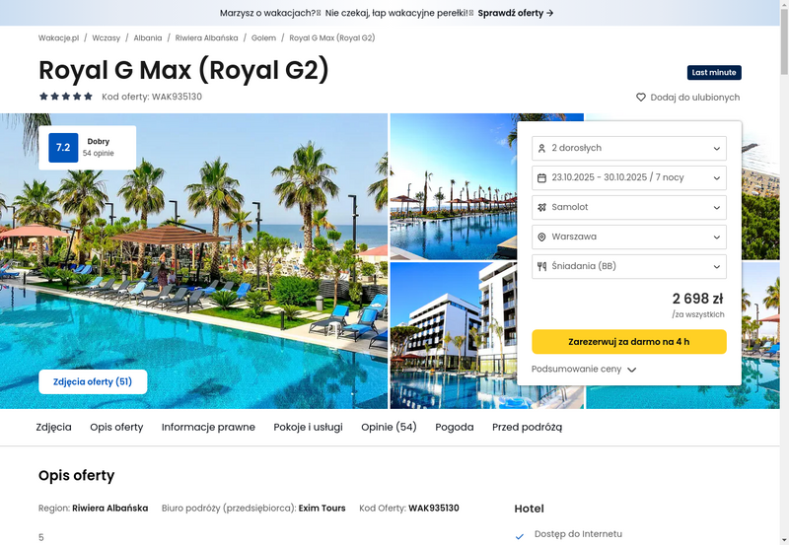
Task: Expand Podsumowanie ceny price summary
Action: [x=584, y=369]
